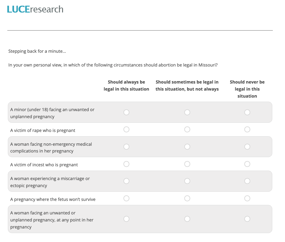The width and height of the screenshot is (285, 242).
Task: Mark 'always legal' for non-emergency medical complications
Action: 126,147
